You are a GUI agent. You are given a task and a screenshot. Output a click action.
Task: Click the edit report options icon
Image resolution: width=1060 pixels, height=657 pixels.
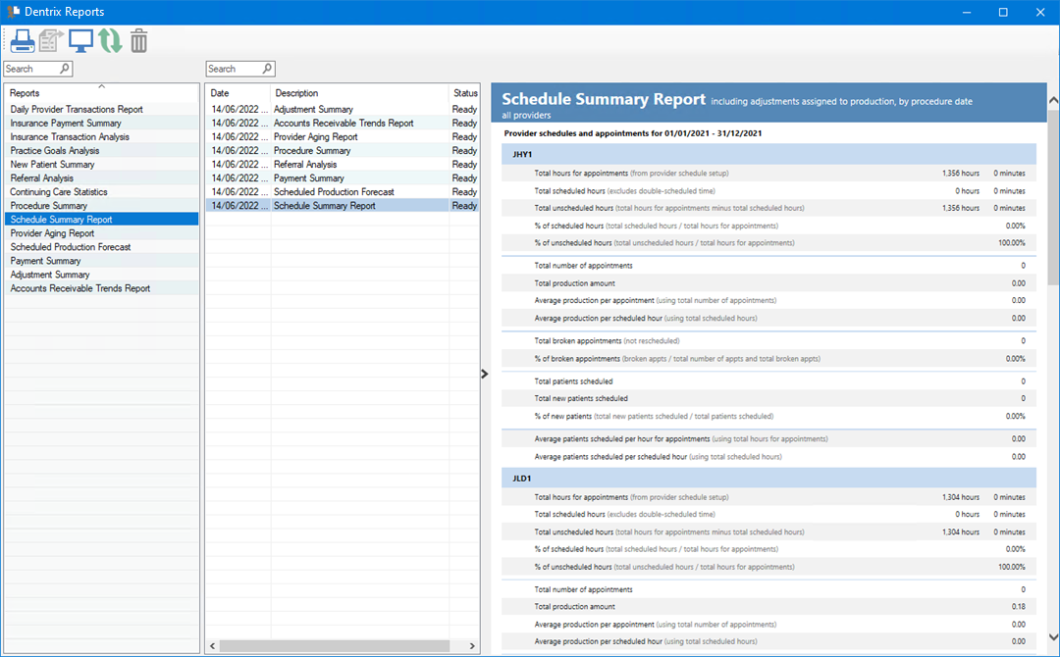point(51,41)
